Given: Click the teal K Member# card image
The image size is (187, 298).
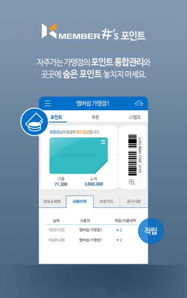Looking at the screenshot, I should pos(79,155).
